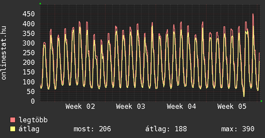
Task: Select the átlag legend label beside yellow swatch
Action: click(29, 129)
